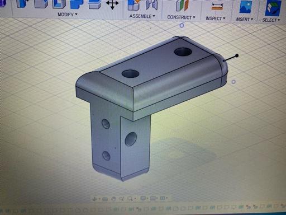The image size is (286, 215).
Task: Click the Select tool icon
Action: click(x=273, y=8)
